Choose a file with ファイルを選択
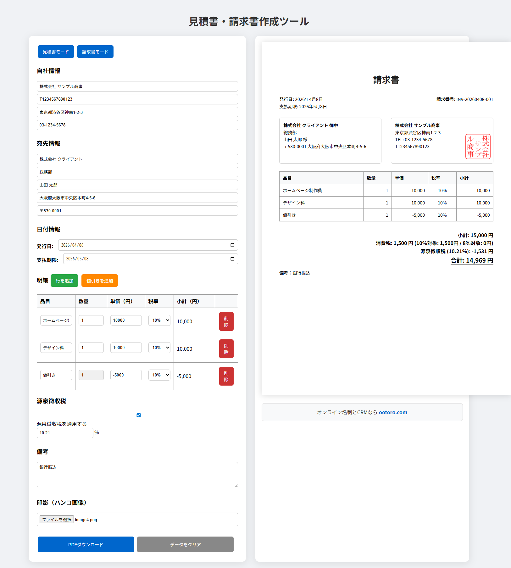The height and width of the screenshot is (568, 511). (x=57, y=520)
